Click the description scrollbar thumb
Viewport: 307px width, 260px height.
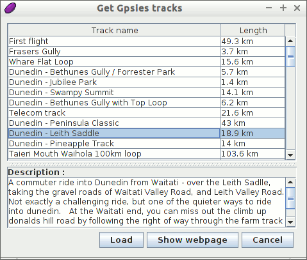click(x=290, y=198)
